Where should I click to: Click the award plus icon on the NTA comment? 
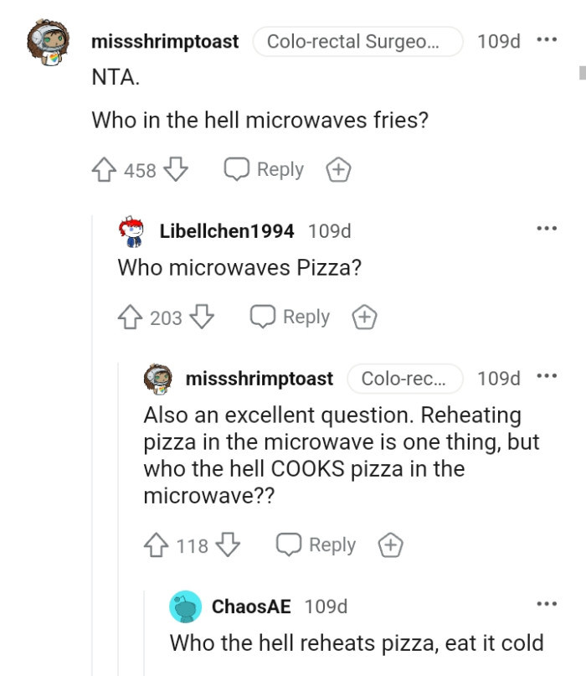tap(338, 169)
